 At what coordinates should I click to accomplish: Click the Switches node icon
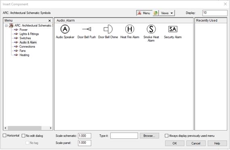coord(16,38)
